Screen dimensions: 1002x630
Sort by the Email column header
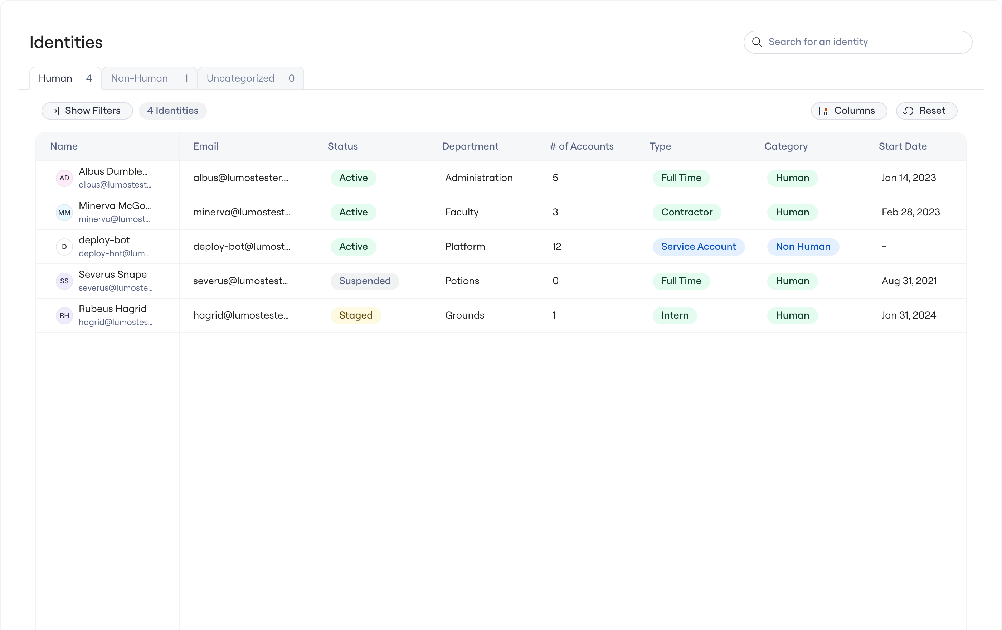click(205, 146)
